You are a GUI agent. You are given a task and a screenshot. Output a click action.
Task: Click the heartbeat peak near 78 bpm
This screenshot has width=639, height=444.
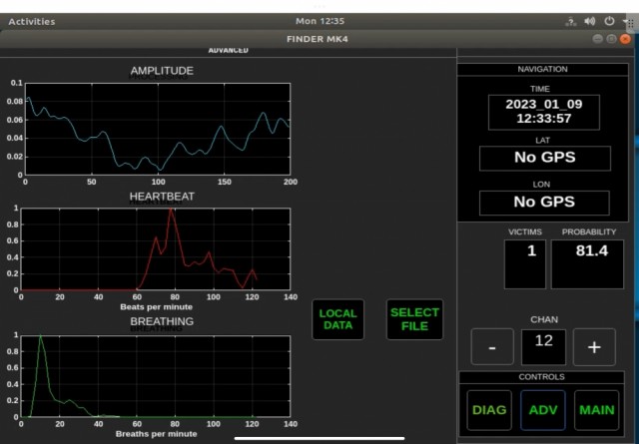171,211
